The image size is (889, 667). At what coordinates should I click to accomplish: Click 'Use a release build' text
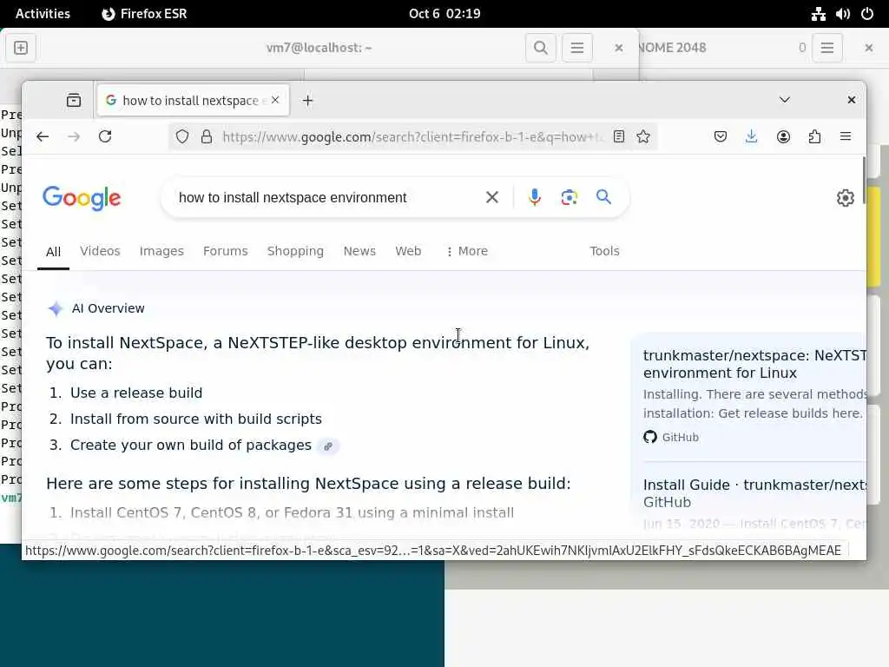(x=136, y=393)
